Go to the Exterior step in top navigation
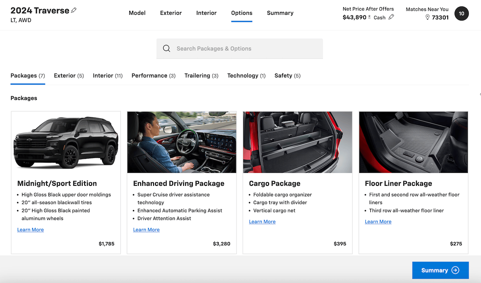This screenshot has width=481, height=283. [171, 13]
